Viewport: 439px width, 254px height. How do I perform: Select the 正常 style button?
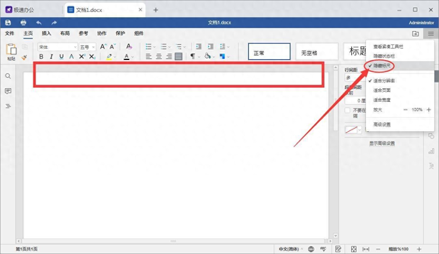coord(269,51)
